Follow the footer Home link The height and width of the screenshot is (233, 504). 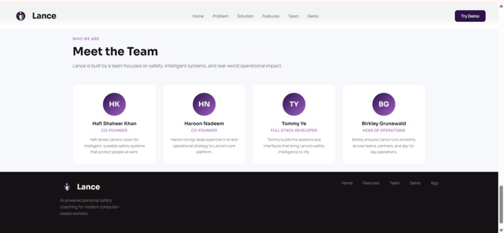347,183
